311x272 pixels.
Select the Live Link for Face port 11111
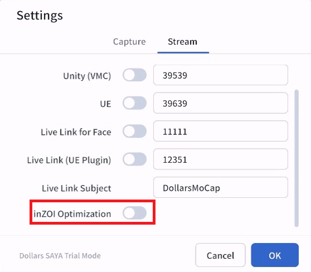tap(221, 131)
